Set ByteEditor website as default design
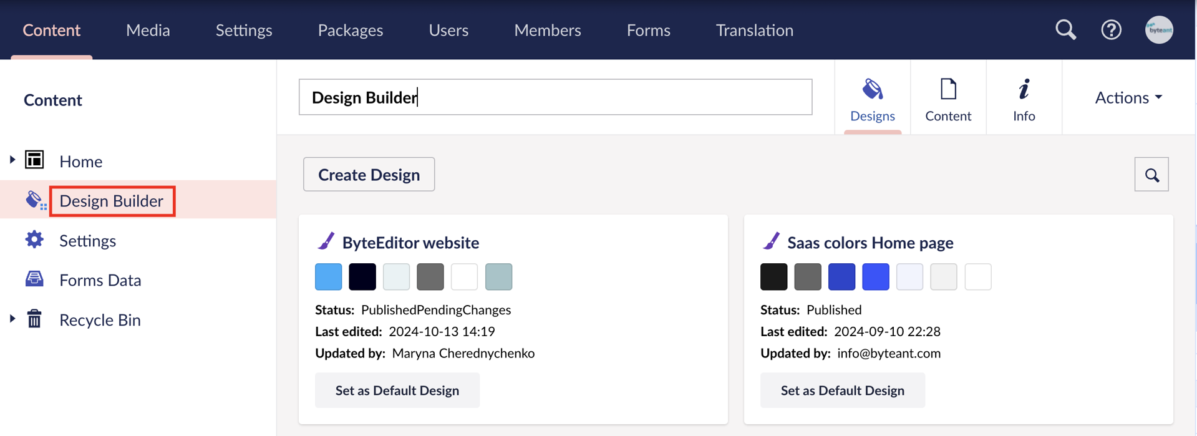Image resolution: width=1197 pixels, height=436 pixels. (x=397, y=390)
